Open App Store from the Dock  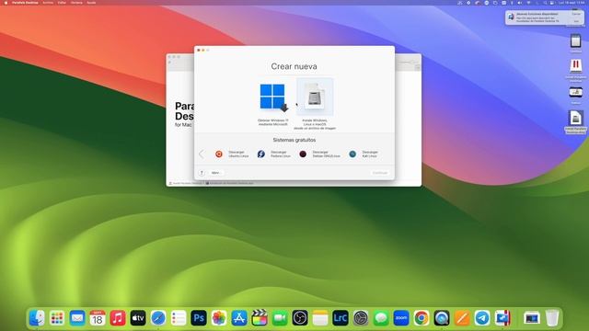point(239,318)
